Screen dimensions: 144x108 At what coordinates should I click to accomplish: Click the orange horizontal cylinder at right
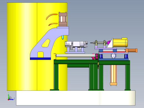click(131, 50)
